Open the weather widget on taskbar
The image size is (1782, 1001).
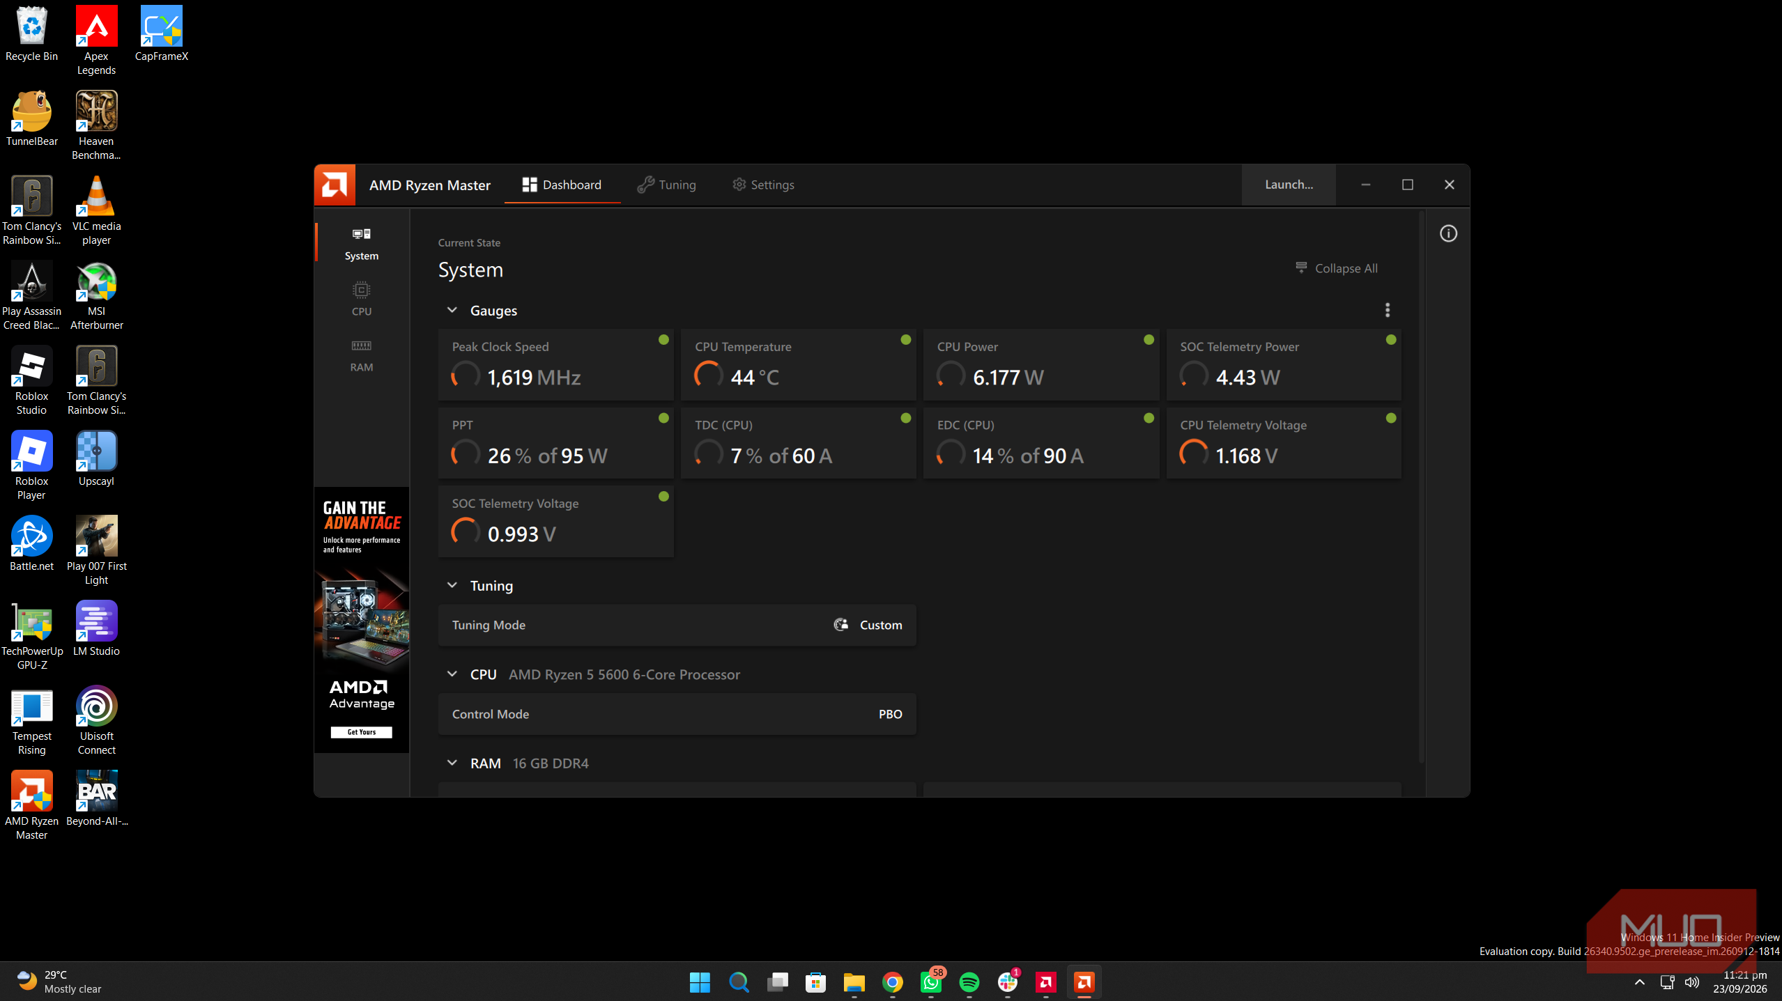(60, 982)
